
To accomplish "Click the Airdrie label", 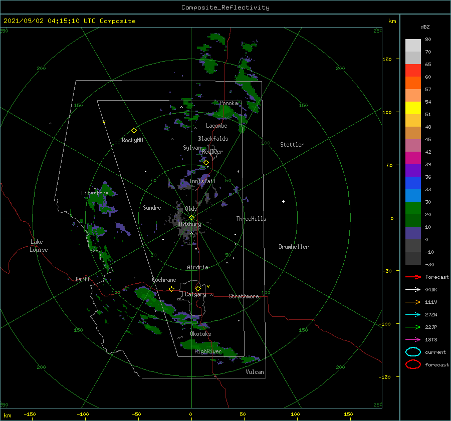I will tap(197, 267).
